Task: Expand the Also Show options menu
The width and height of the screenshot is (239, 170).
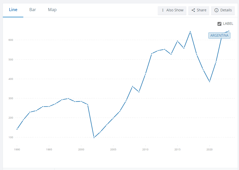Action: (172, 10)
